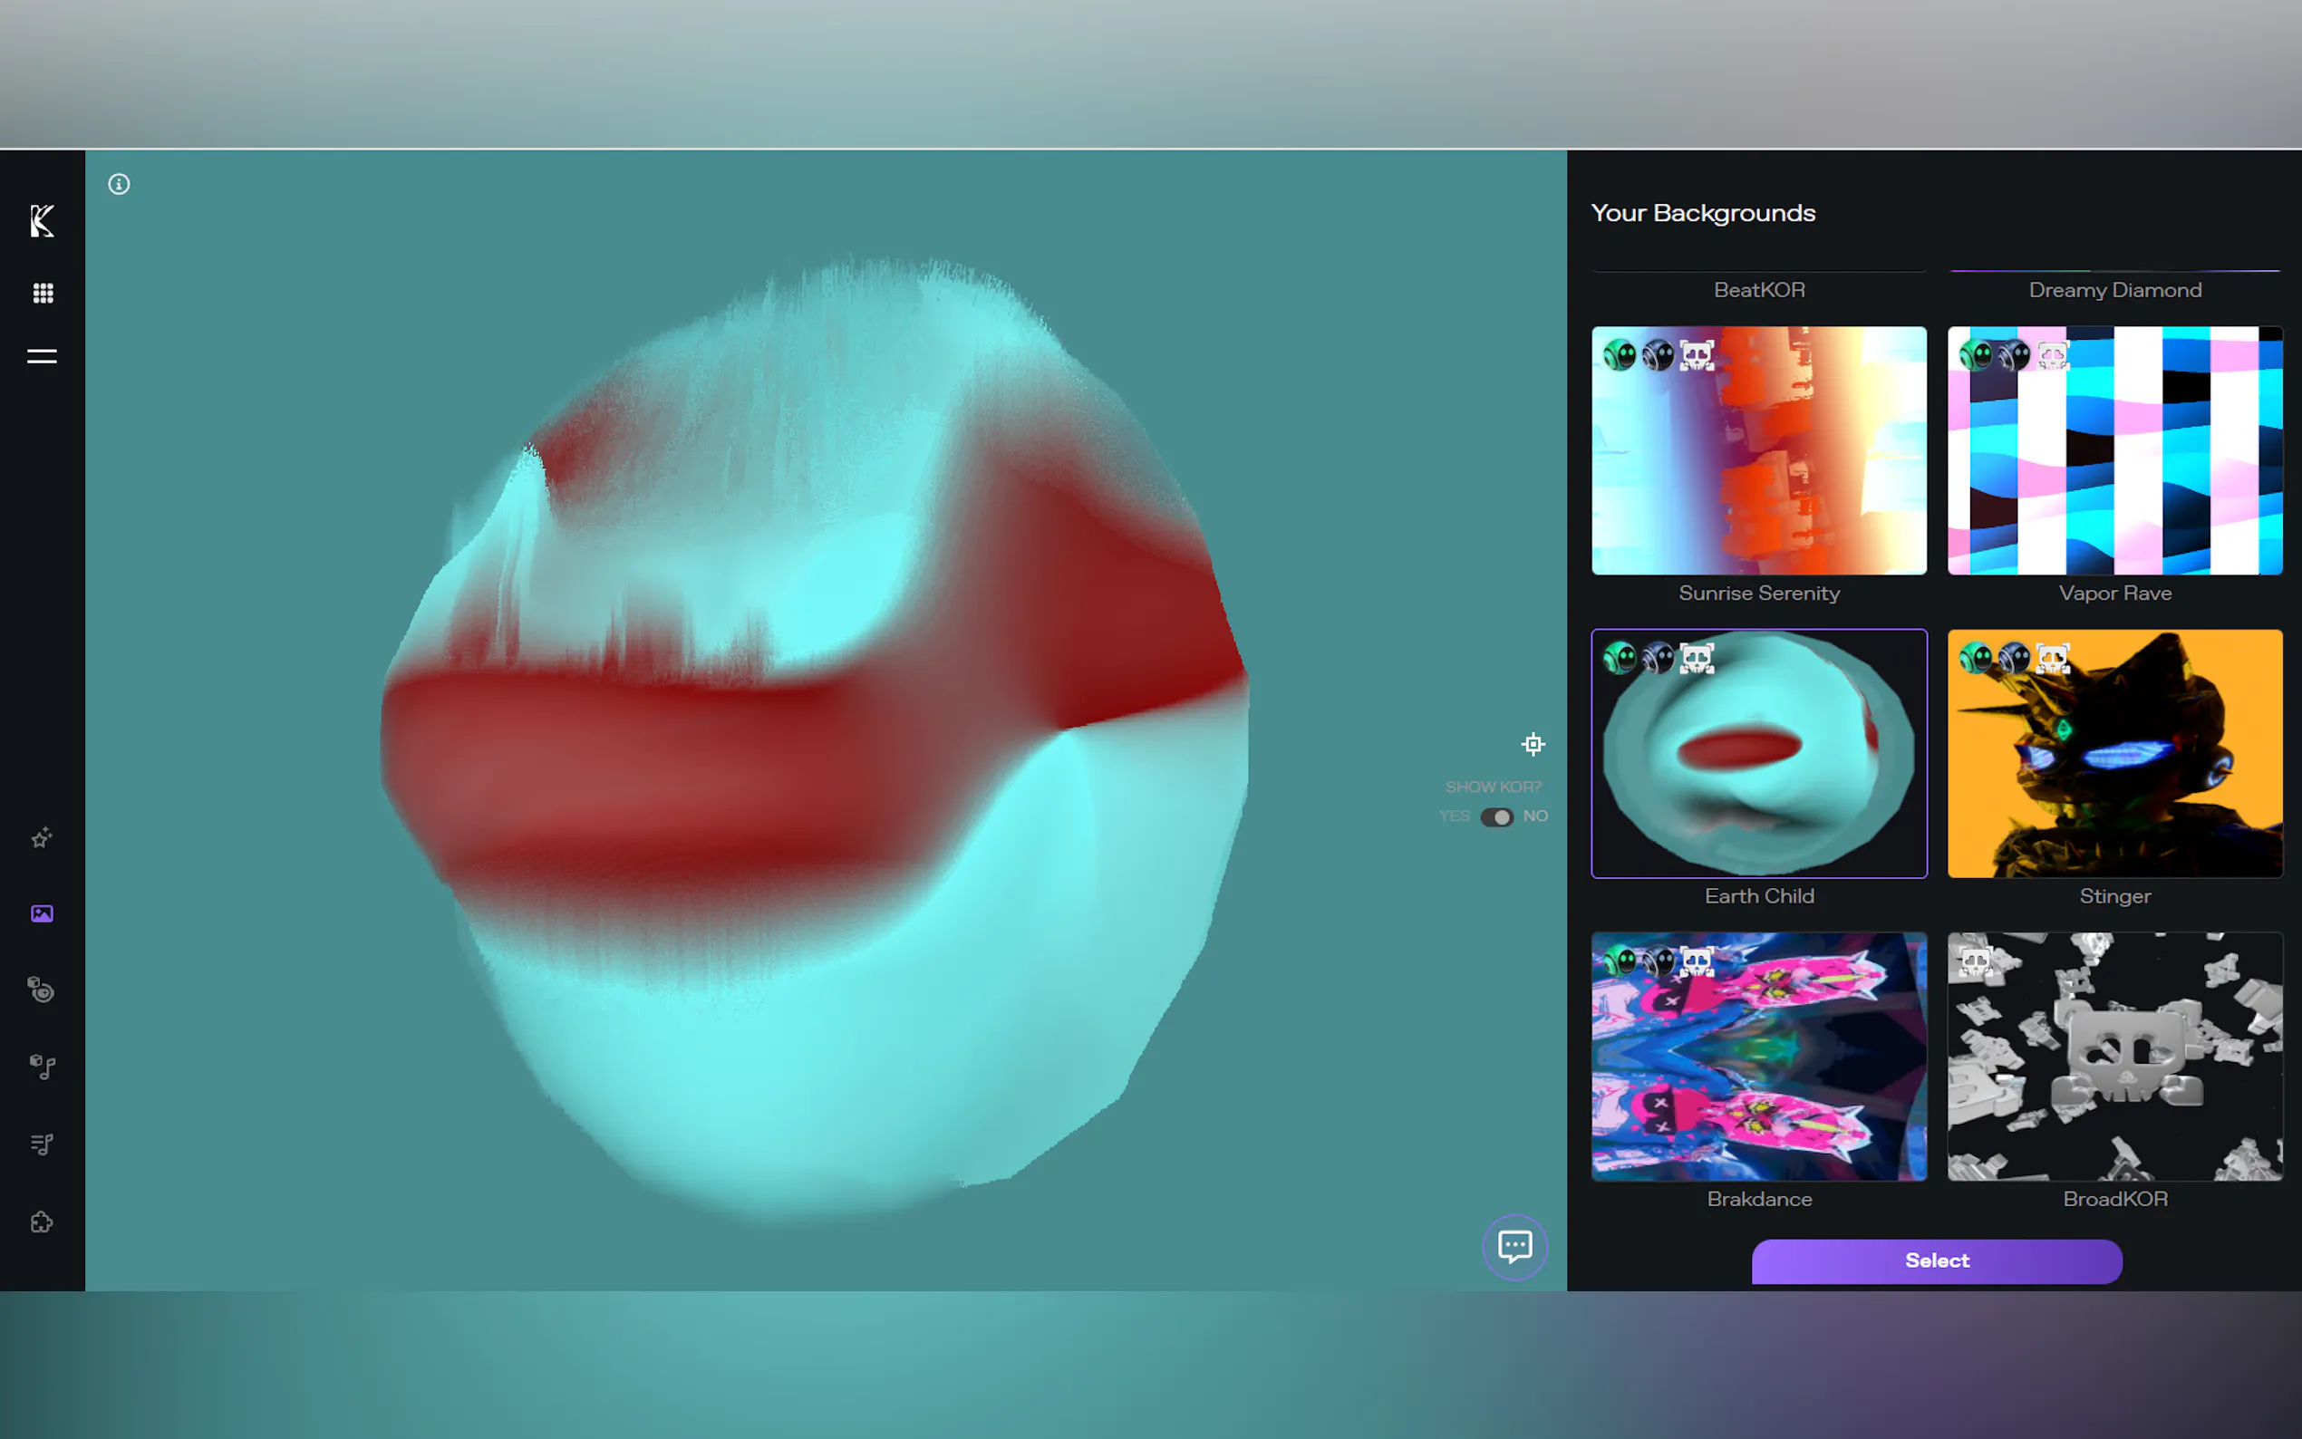Select the Stinger background thumbnail

pyautogui.click(x=2114, y=754)
